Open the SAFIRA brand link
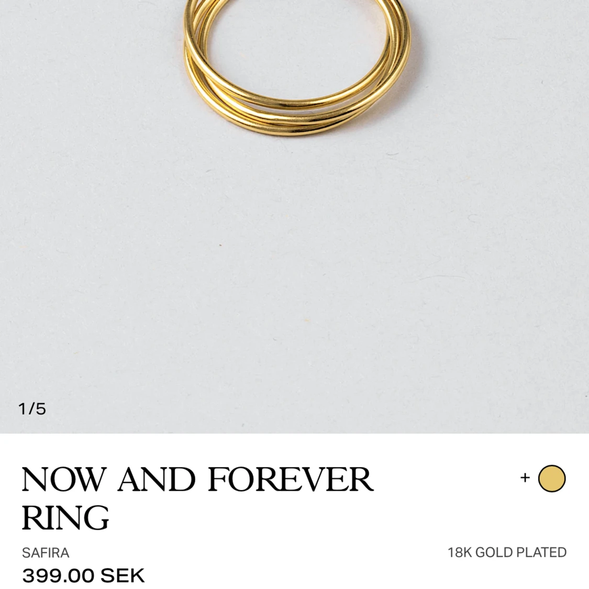Screen dimensions: 589x589 46,552
